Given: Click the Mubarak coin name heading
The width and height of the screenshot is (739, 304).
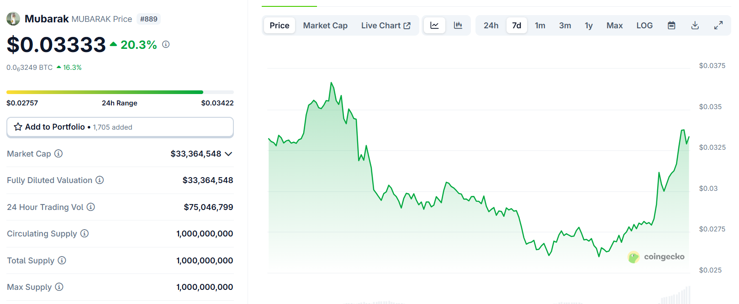Looking at the screenshot, I should pyautogui.click(x=47, y=19).
